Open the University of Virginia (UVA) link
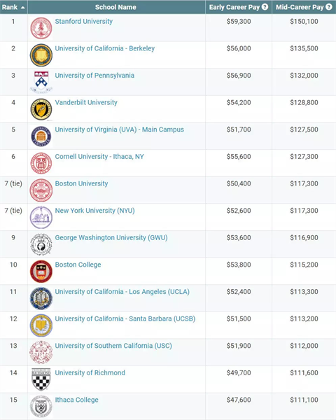The height and width of the screenshot is (420, 336). 120,129
